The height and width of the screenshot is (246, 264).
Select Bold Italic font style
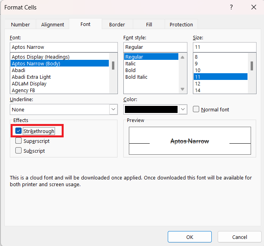click(x=136, y=77)
